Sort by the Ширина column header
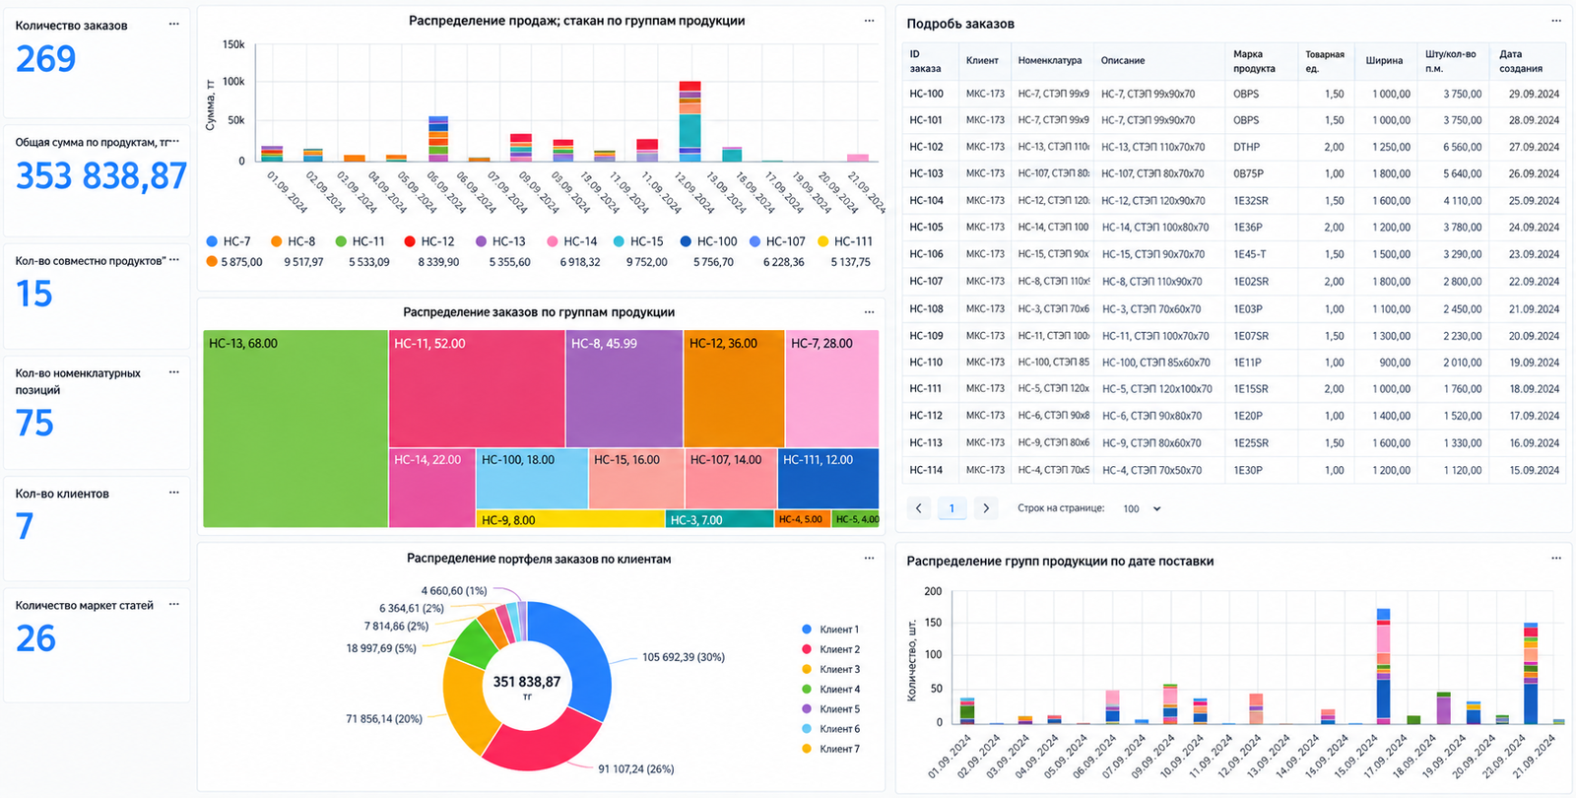Viewport: 1576px width, 798px height. click(1384, 61)
